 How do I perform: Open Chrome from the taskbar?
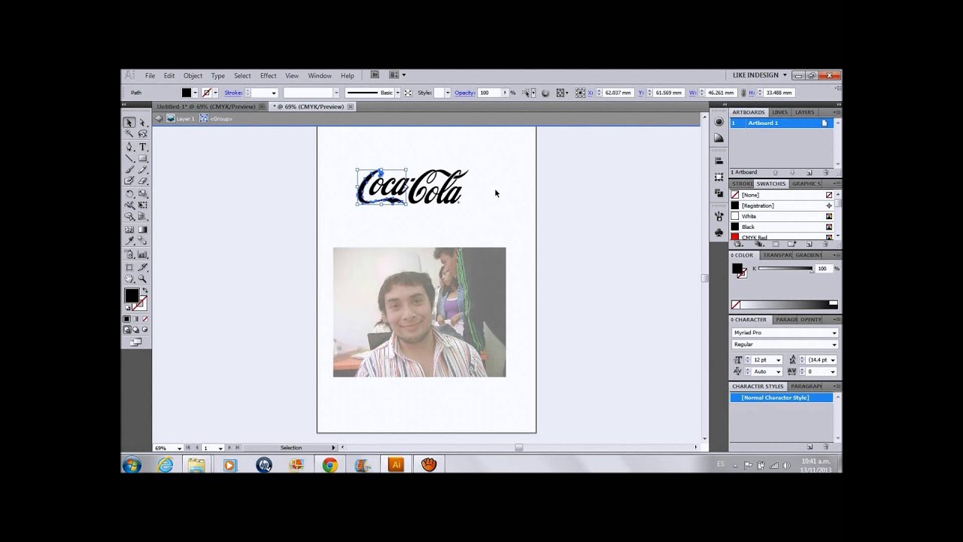point(330,465)
